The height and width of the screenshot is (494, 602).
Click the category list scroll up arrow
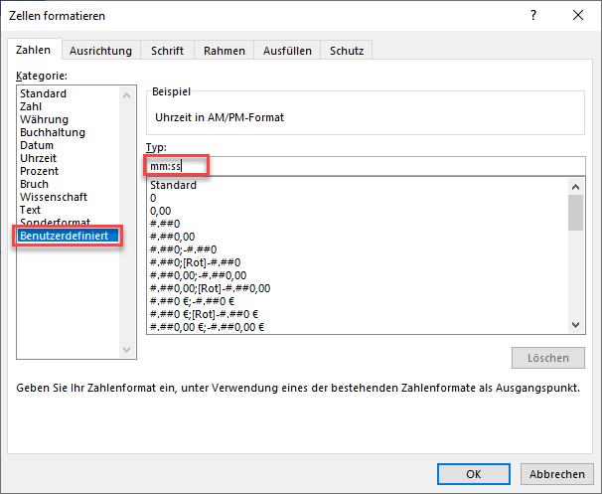click(127, 95)
